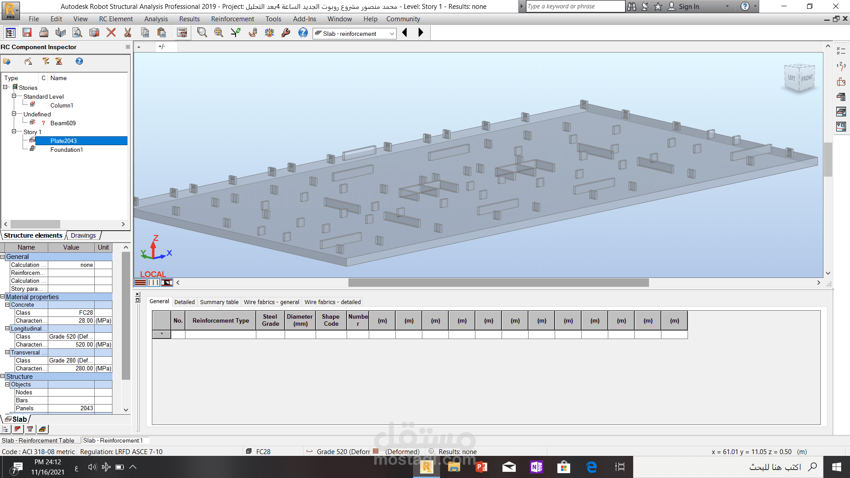Click the view cube FRONT face
The width and height of the screenshot is (850, 478).
coord(807,78)
